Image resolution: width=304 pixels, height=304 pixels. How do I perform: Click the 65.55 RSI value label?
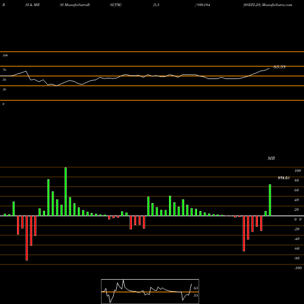(x=280, y=67)
